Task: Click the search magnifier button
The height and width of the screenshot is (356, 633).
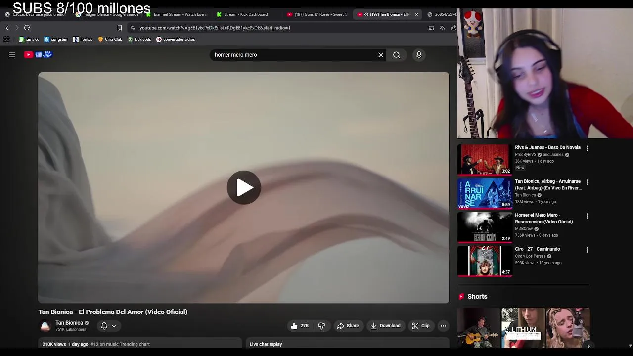Action: (x=397, y=55)
